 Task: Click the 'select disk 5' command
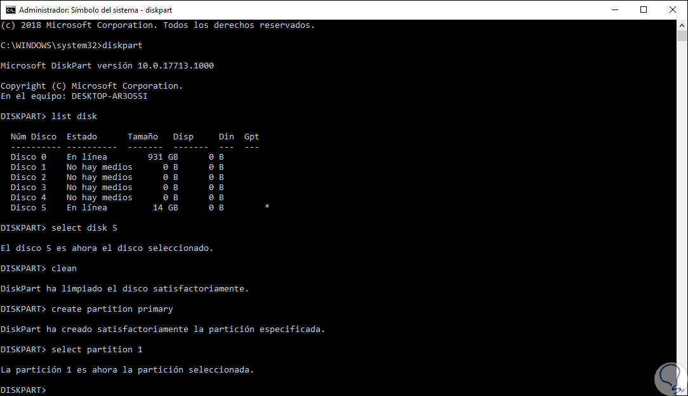(x=84, y=228)
